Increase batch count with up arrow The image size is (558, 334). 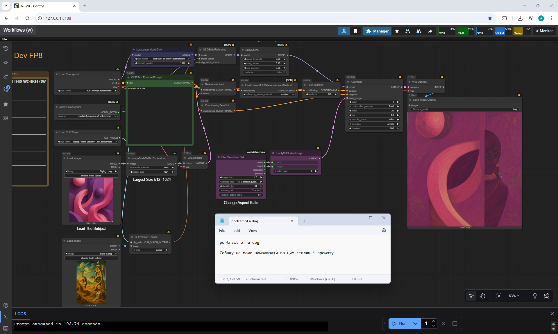433,321
